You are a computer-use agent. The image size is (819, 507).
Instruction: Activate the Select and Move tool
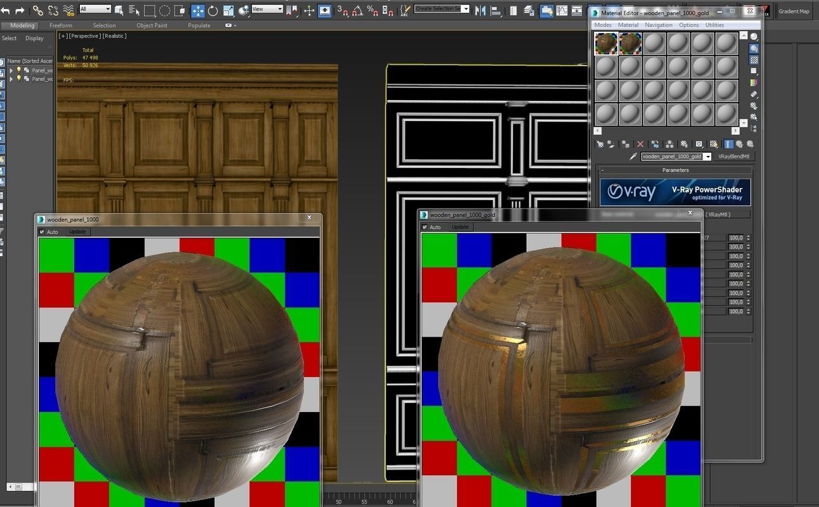pos(198,10)
